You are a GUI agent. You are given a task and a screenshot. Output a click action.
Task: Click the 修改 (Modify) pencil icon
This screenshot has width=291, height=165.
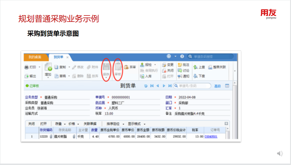pos(74,67)
